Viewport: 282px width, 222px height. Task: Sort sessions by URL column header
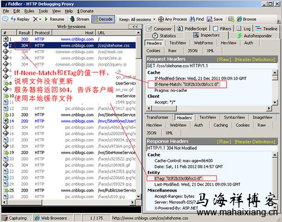pyautogui.click(x=116, y=33)
